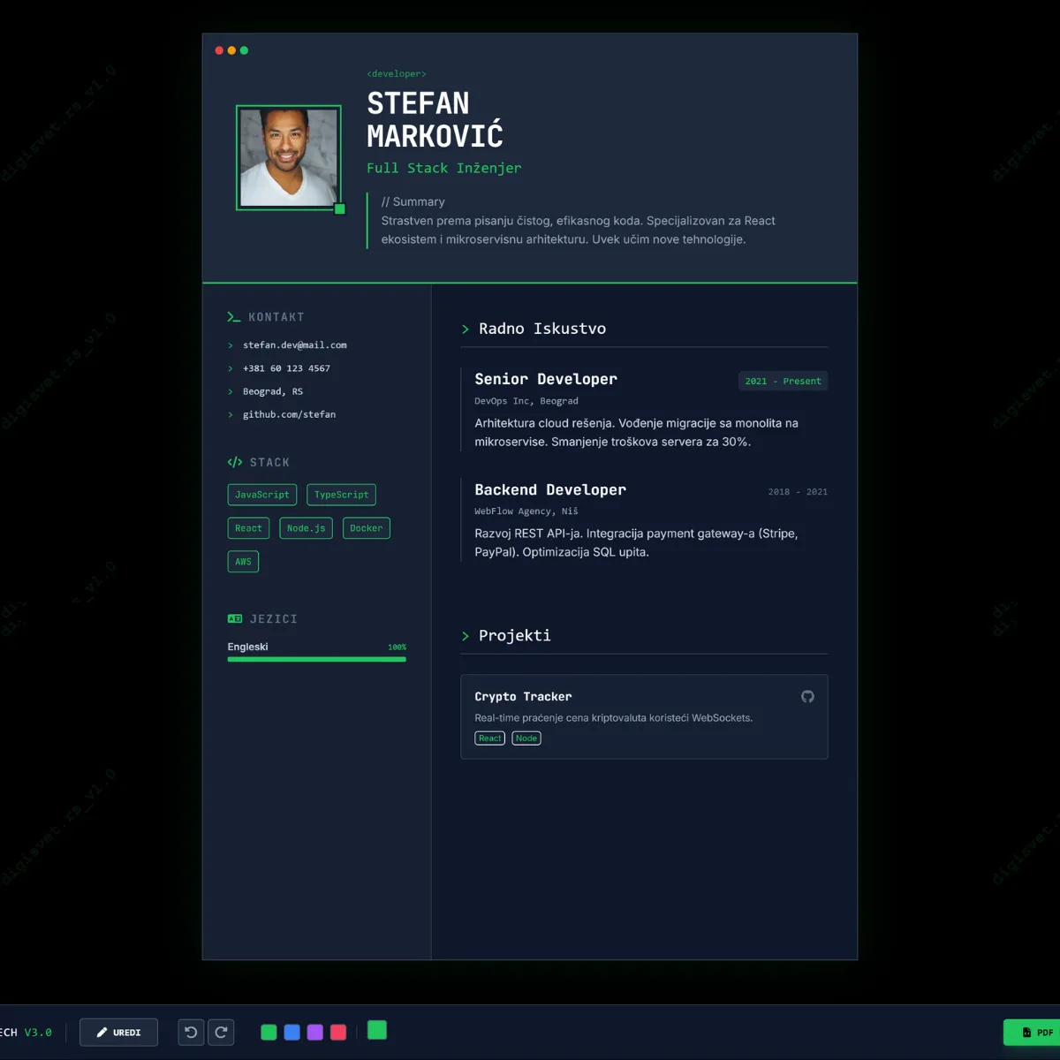This screenshot has width=1060, height=1060.
Task: Click the undo arrow icon
Action: pyautogui.click(x=190, y=1032)
